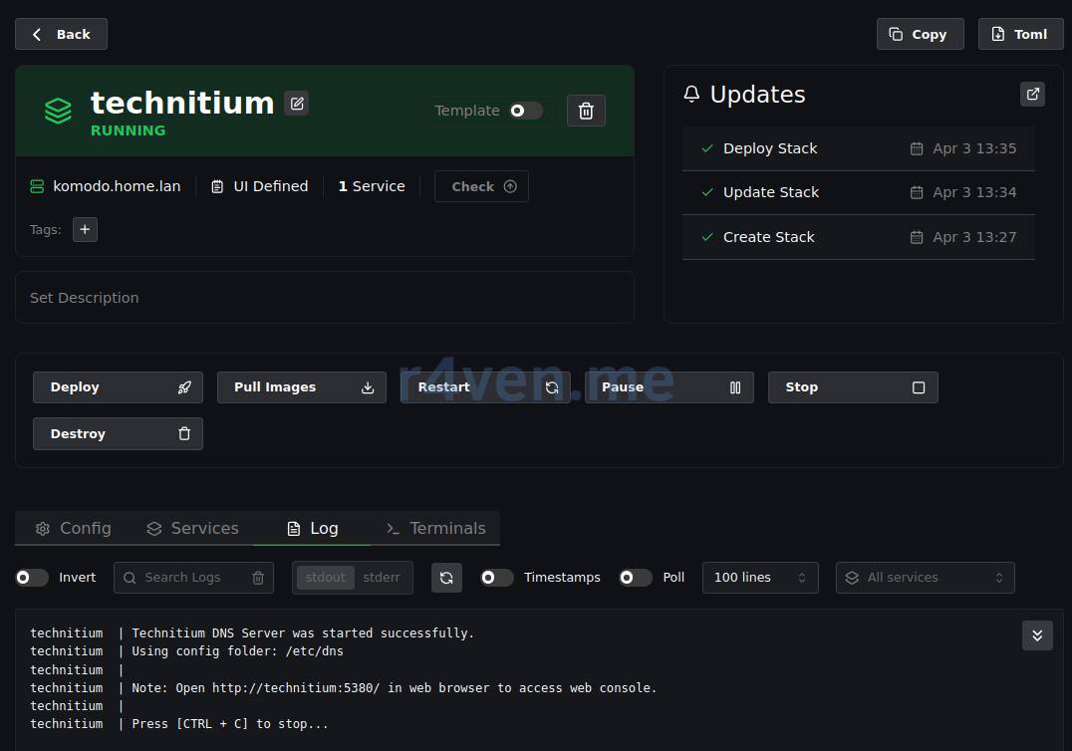Switch to the Config tab
Image resolution: width=1072 pixels, height=751 pixels.
click(73, 528)
